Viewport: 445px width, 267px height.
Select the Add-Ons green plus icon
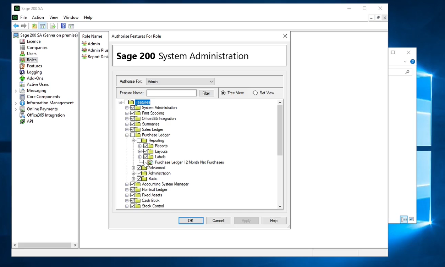coord(23,78)
